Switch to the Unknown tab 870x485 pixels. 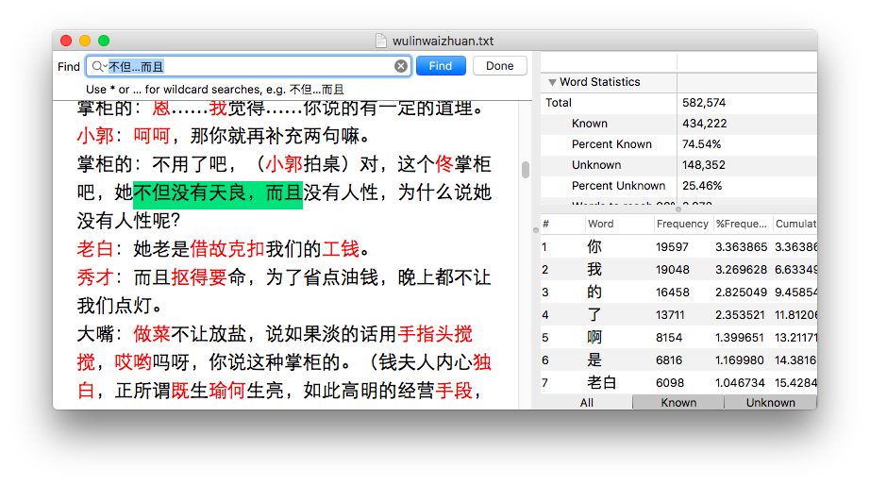coord(771,403)
